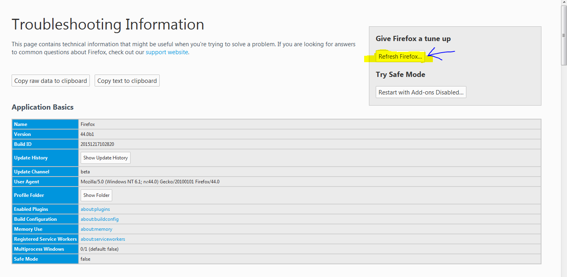Copy raw data to clipboard
The height and width of the screenshot is (277, 567).
coord(51,81)
